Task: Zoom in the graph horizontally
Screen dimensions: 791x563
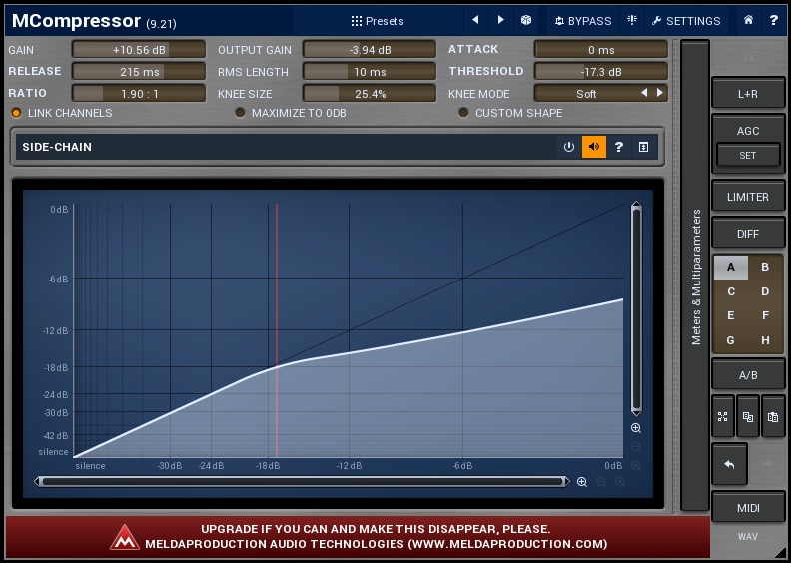Action: tap(582, 482)
